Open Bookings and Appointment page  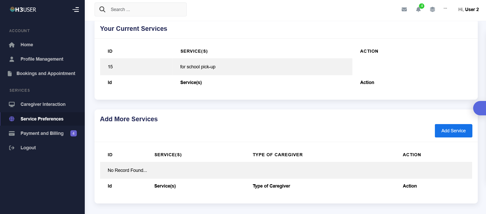(x=46, y=73)
